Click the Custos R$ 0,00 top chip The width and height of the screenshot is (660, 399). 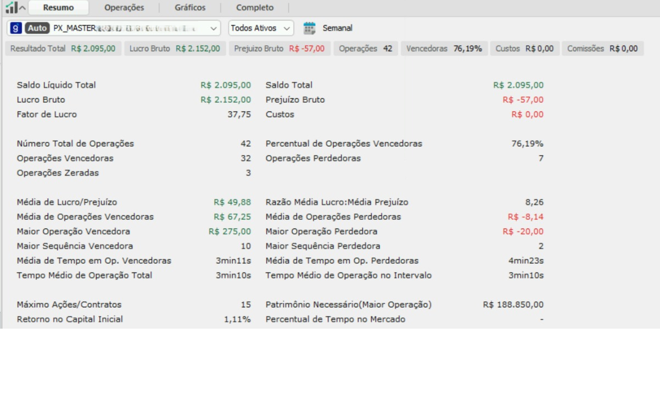[x=524, y=48]
